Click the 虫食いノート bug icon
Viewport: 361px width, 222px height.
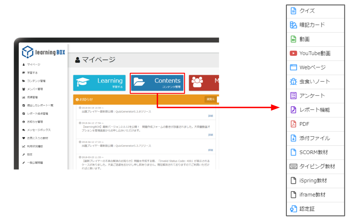click(293, 81)
